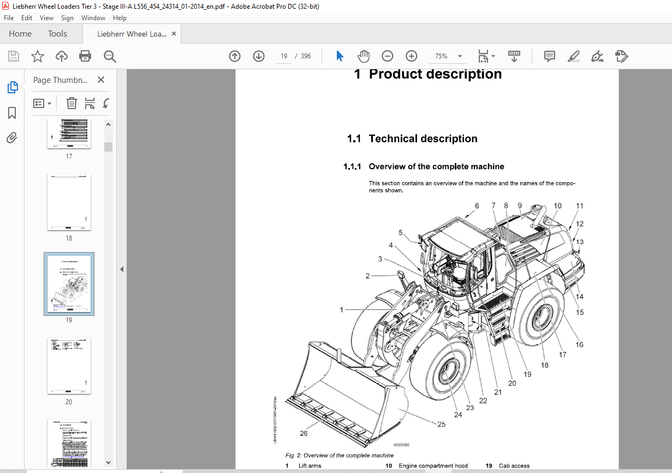
Task: Select the page 20 thumbnail
Action: click(x=69, y=366)
